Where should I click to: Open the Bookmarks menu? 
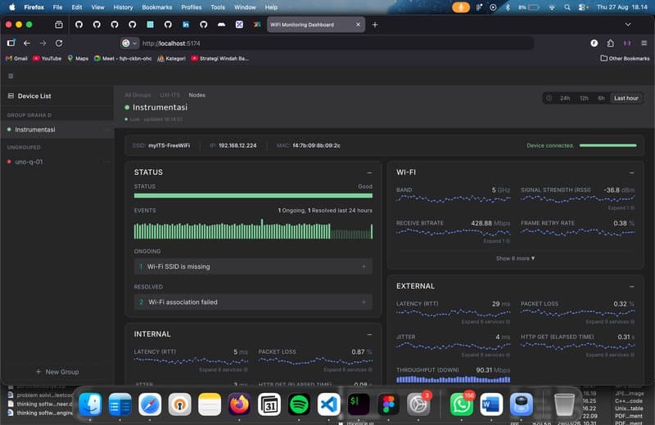pos(156,7)
